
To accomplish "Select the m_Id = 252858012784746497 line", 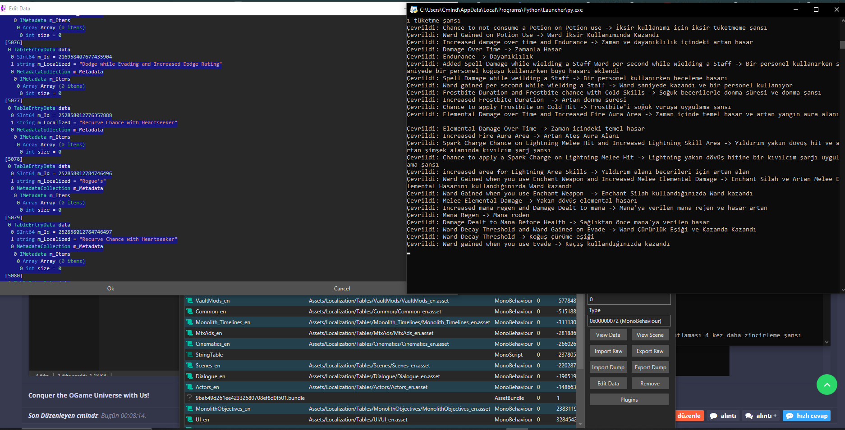I will coord(61,232).
